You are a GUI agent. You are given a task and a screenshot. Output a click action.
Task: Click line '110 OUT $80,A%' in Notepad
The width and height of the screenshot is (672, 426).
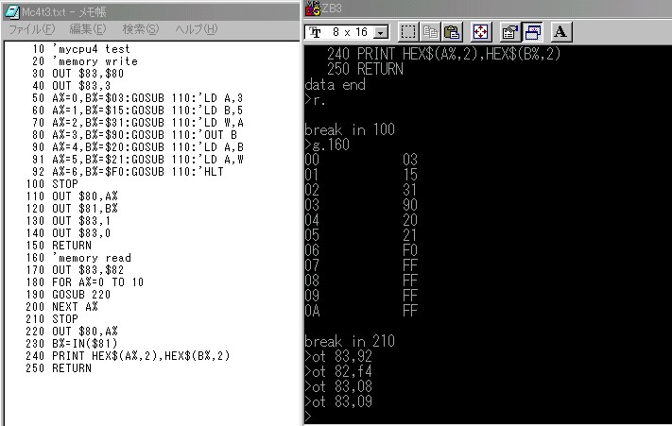coord(71,196)
